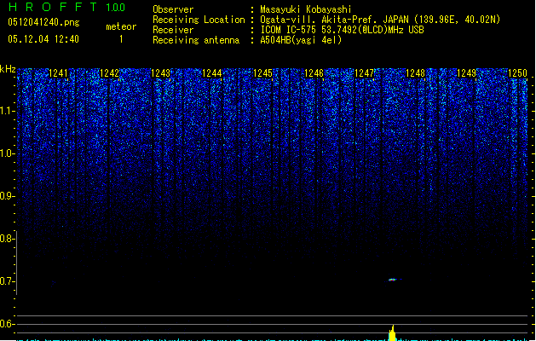Click the observer name Masayuki Kobayashi
This screenshot has height=341, width=536.
[306, 9]
